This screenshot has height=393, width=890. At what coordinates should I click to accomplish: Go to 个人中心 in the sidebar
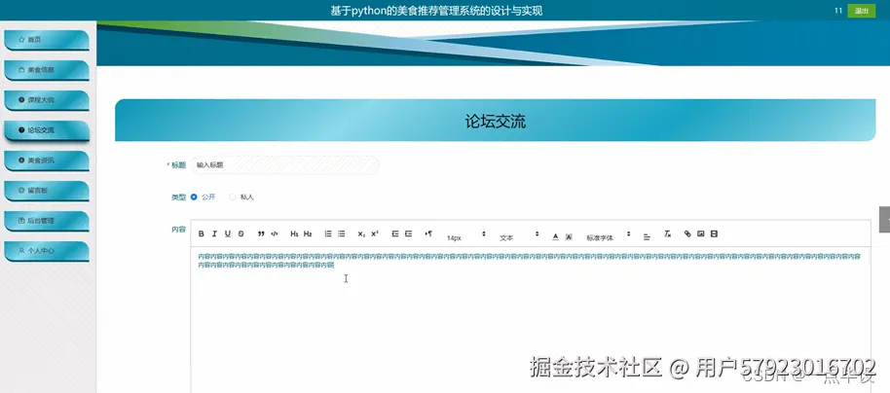pyautogui.click(x=47, y=250)
